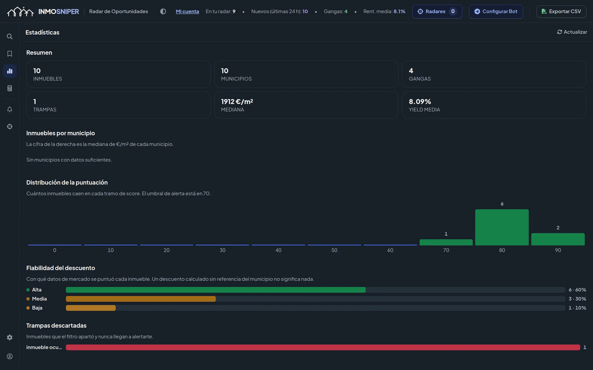Click the '3 · 30%' Media value
The height and width of the screenshot is (370, 593).
coord(577,299)
